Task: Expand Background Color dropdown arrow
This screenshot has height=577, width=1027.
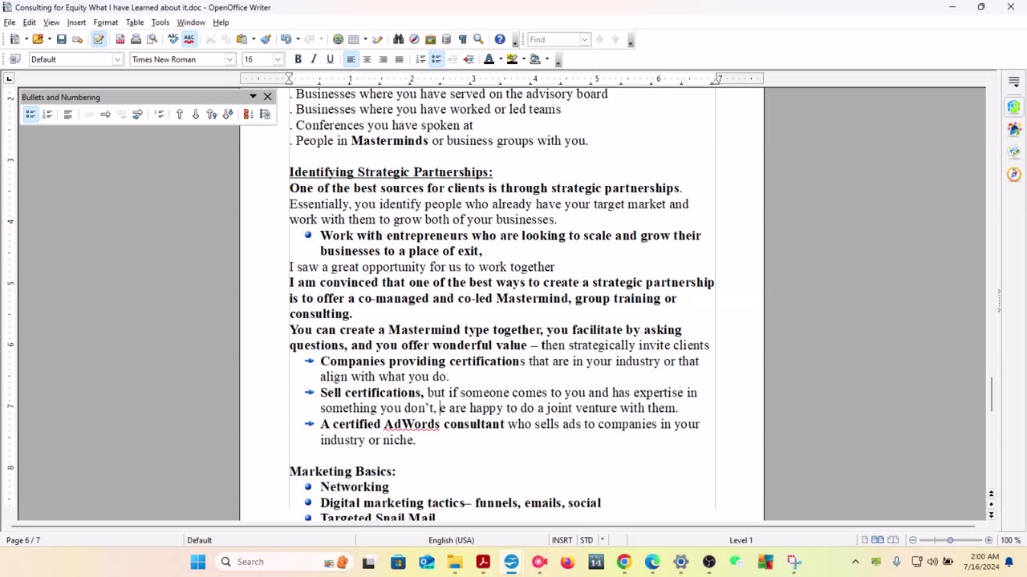Action: [x=546, y=59]
